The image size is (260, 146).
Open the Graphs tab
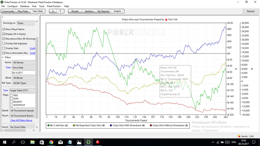pos(117,11)
